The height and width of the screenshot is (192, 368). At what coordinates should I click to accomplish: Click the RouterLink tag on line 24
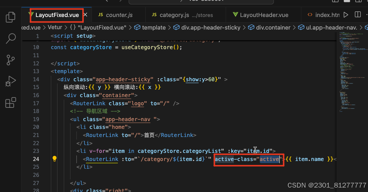pos(102,159)
